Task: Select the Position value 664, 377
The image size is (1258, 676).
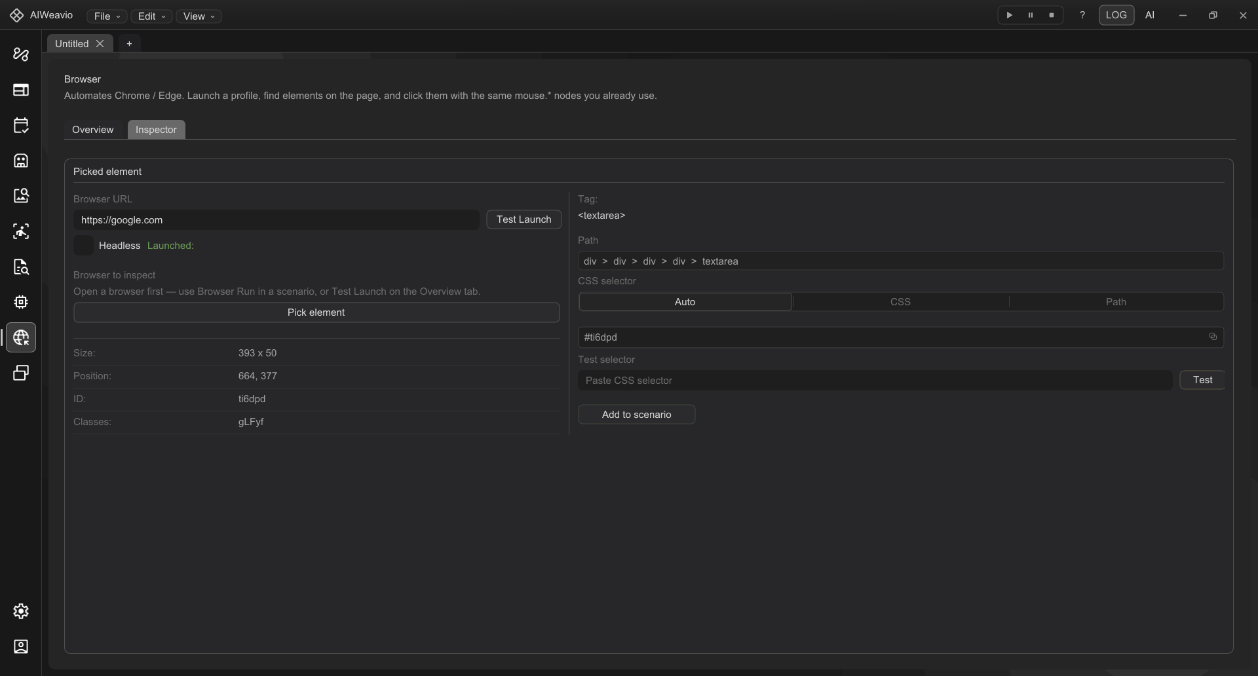Action: (x=257, y=376)
